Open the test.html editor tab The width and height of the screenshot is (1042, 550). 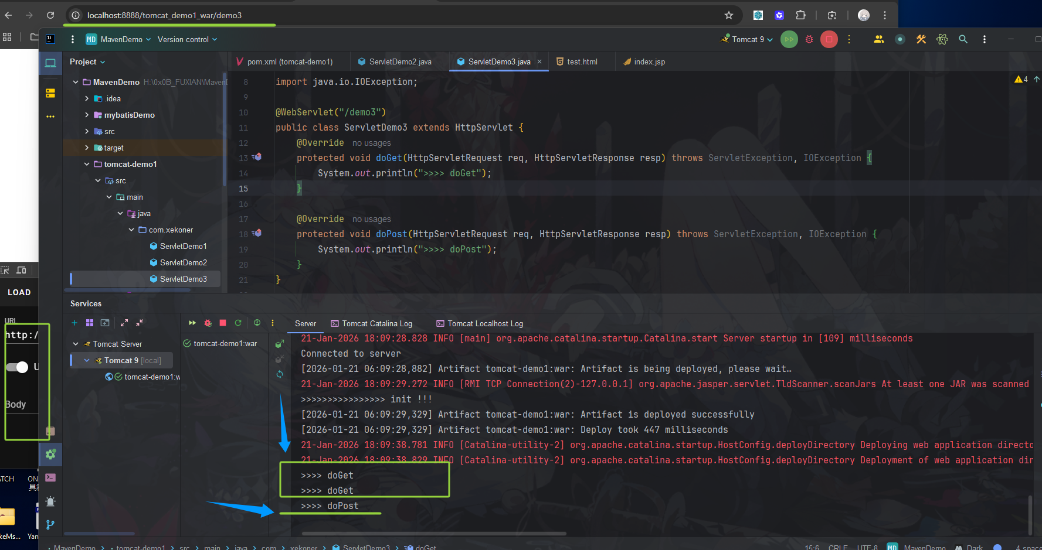pyautogui.click(x=581, y=62)
